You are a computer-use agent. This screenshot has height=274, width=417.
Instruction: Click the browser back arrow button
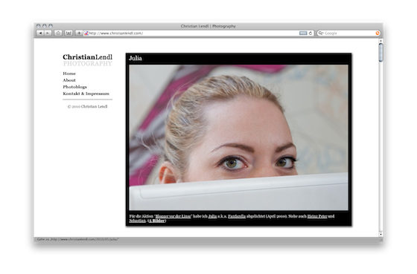coord(40,33)
